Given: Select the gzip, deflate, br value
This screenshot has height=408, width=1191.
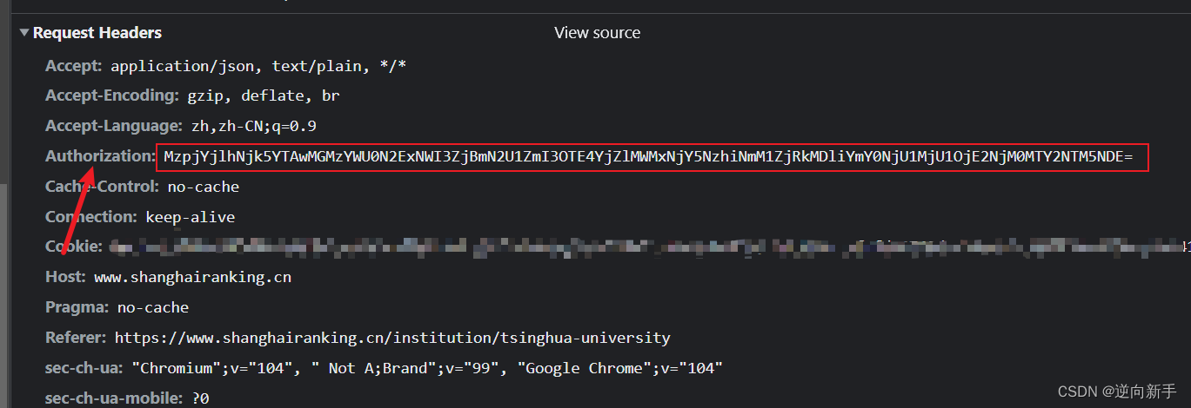Looking at the screenshot, I should pos(264,96).
